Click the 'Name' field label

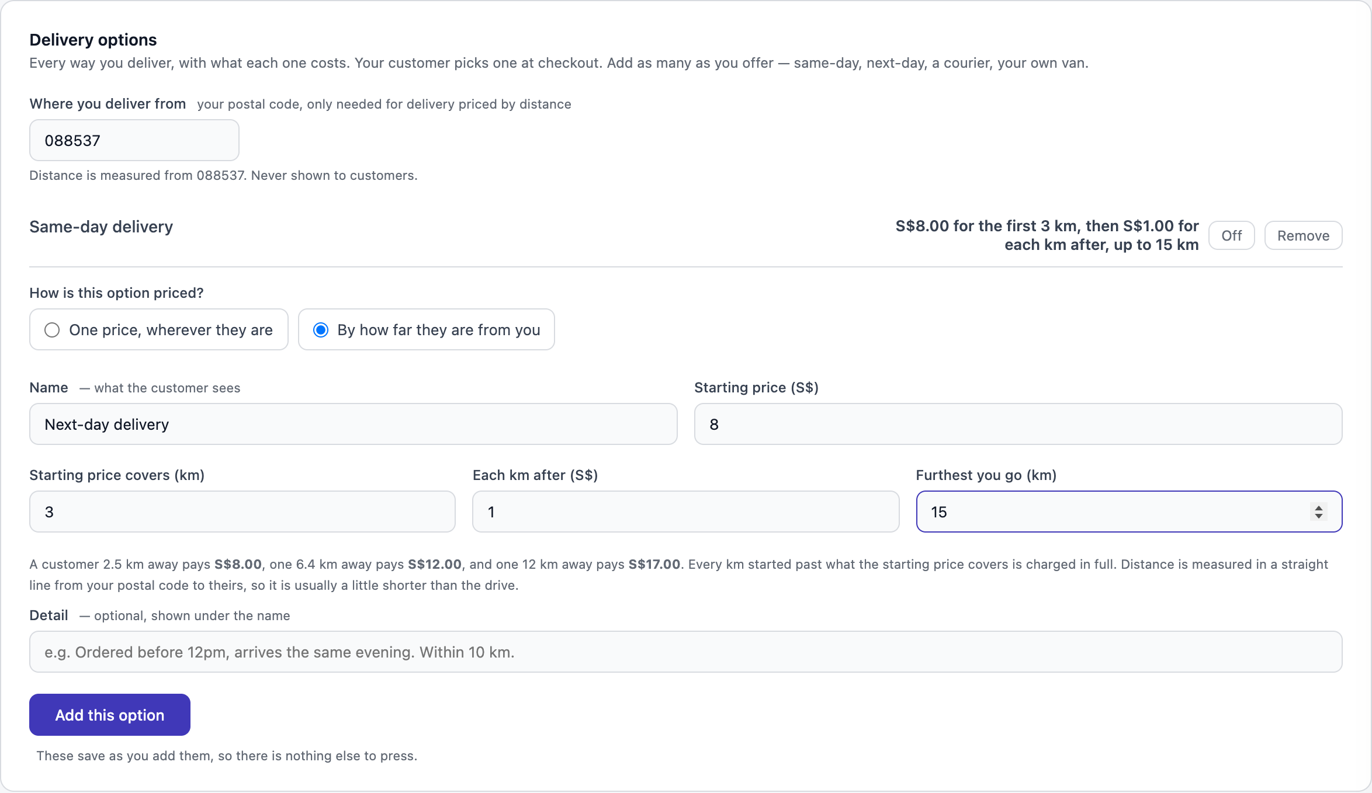[x=49, y=388]
